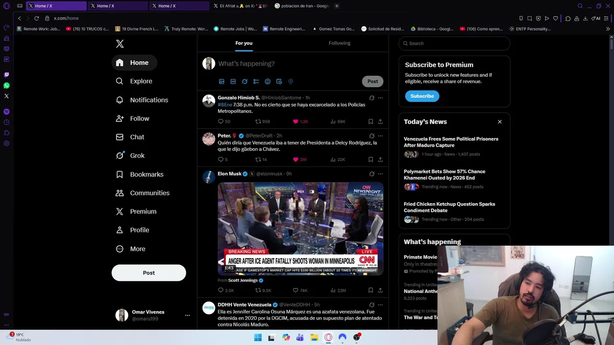Open the Notifications page

click(142, 100)
